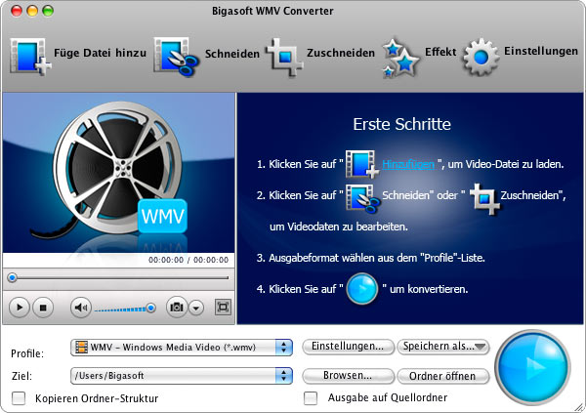
Task: Click the crop icon in step 2
Action: pyautogui.click(x=484, y=198)
